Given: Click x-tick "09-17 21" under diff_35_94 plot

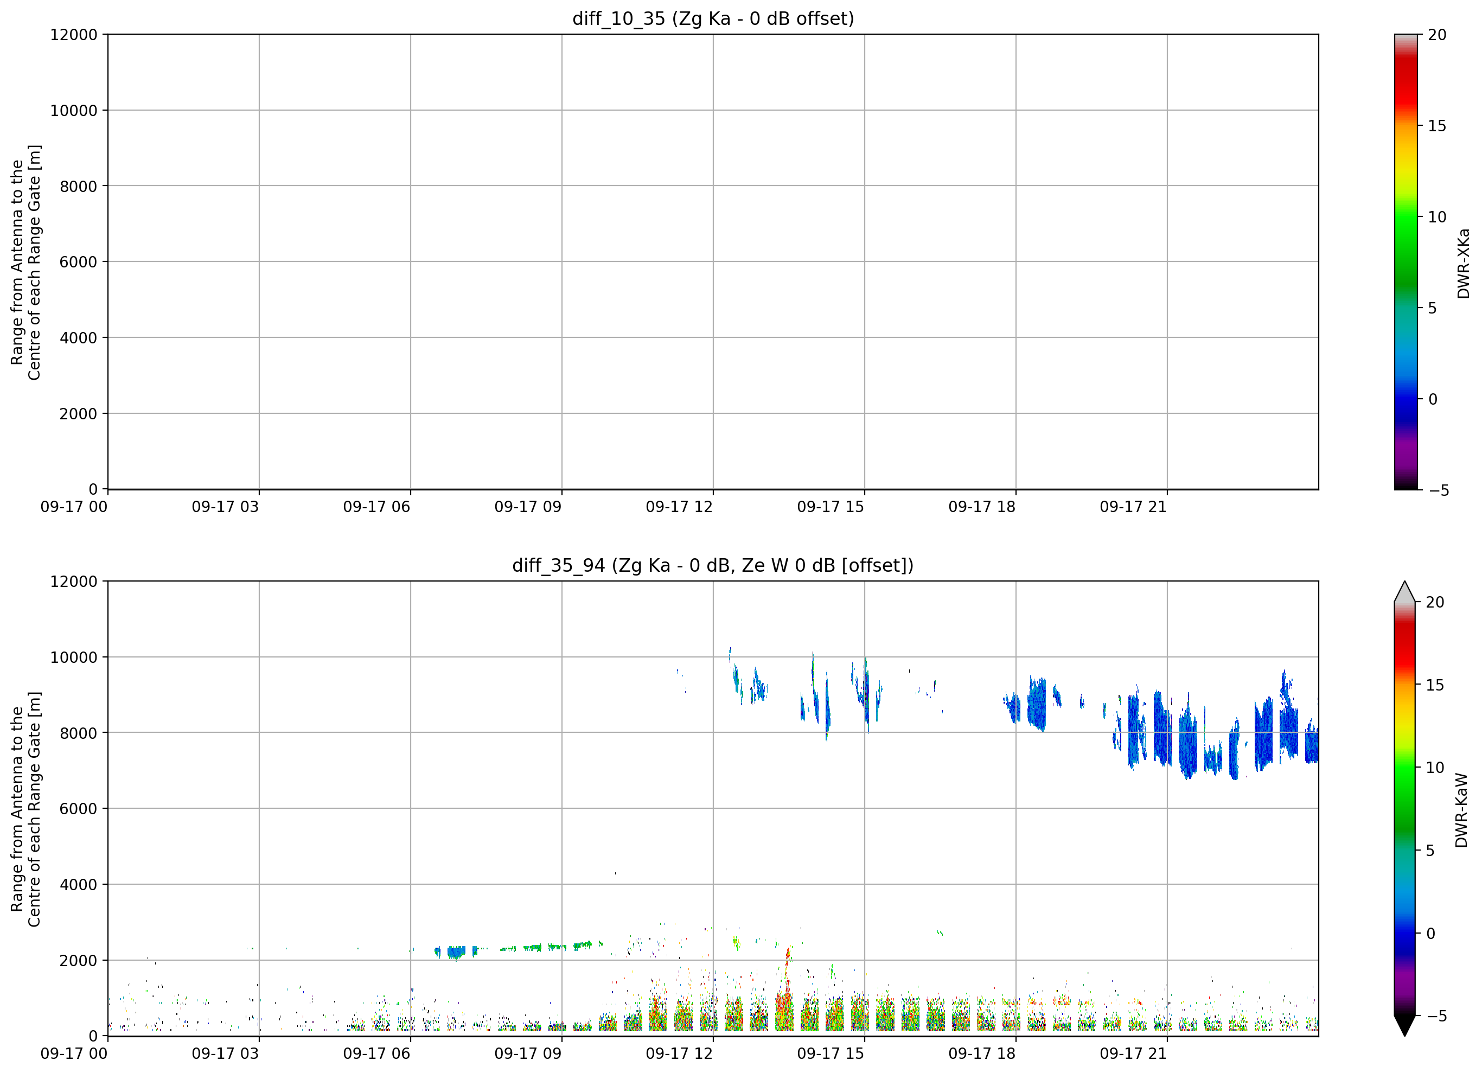Looking at the screenshot, I should click(x=1133, y=1053).
